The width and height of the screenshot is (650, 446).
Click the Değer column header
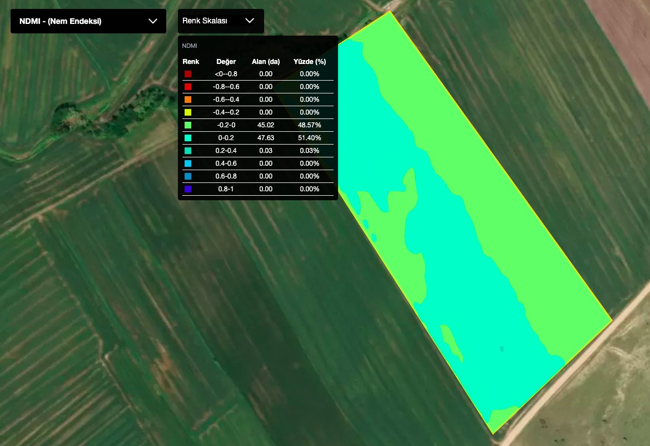tap(226, 62)
